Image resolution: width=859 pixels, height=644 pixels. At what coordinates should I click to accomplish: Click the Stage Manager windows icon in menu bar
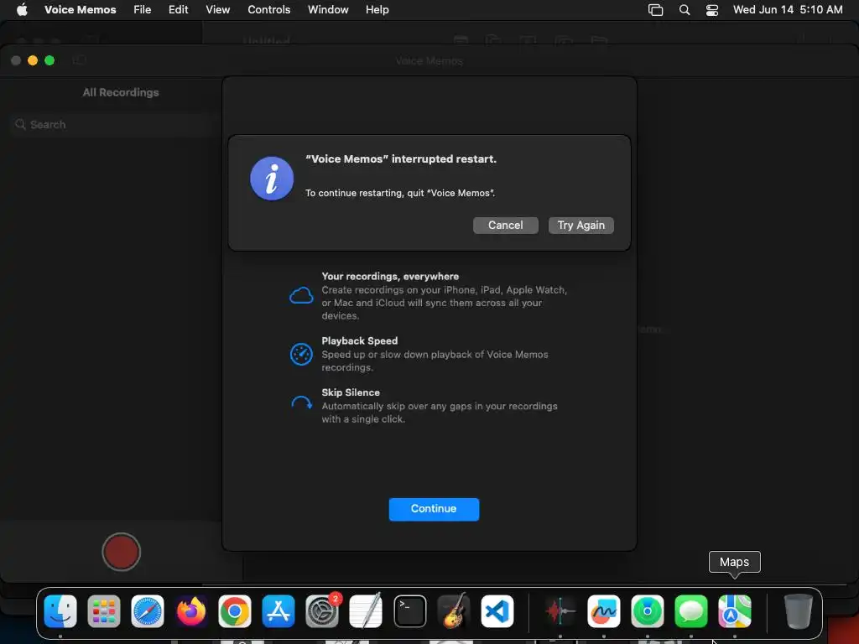[655, 9]
